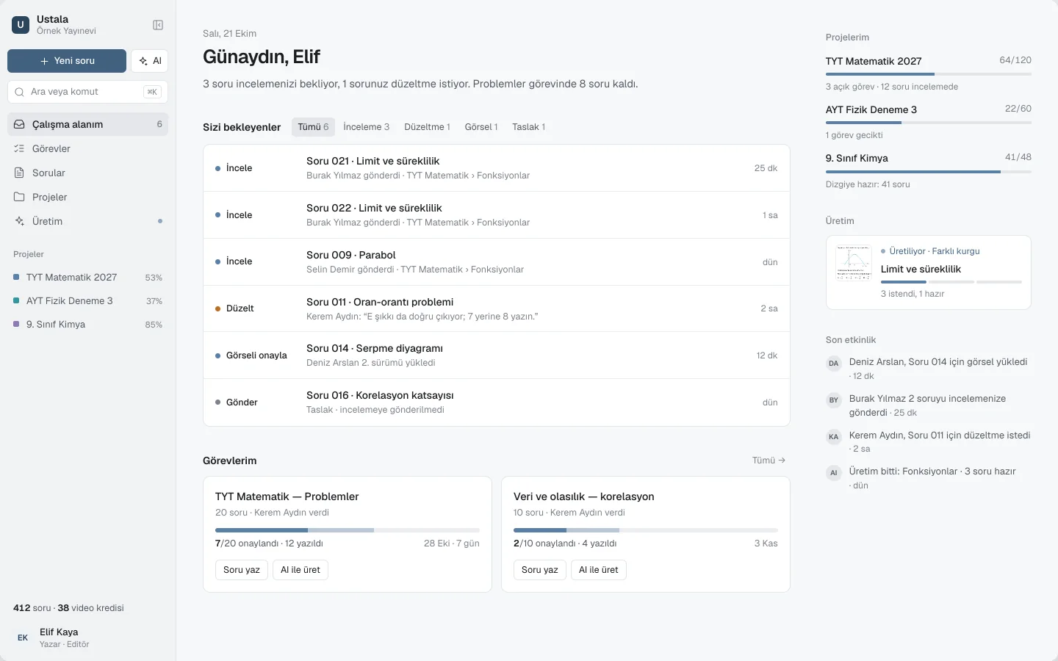Open AYT Fizik Deneme 3 in sidebar
1058x661 pixels.
click(x=87, y=301)
